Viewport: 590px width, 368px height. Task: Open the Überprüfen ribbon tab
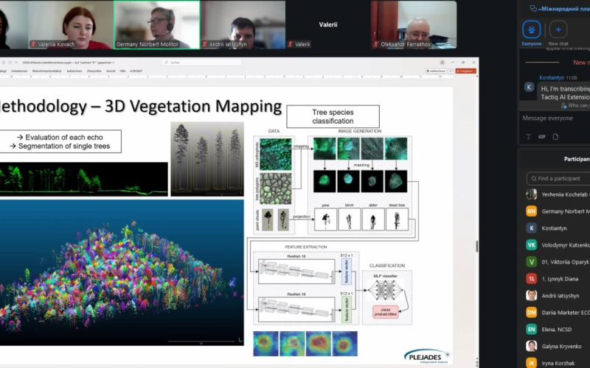94,71
